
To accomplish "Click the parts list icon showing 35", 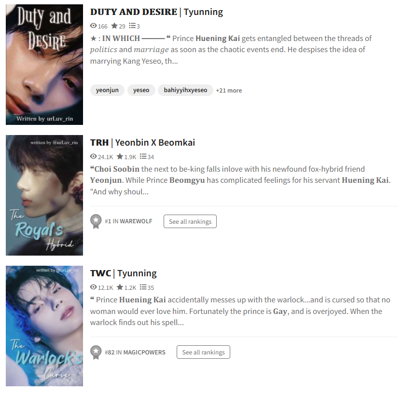I will (143, 287).
